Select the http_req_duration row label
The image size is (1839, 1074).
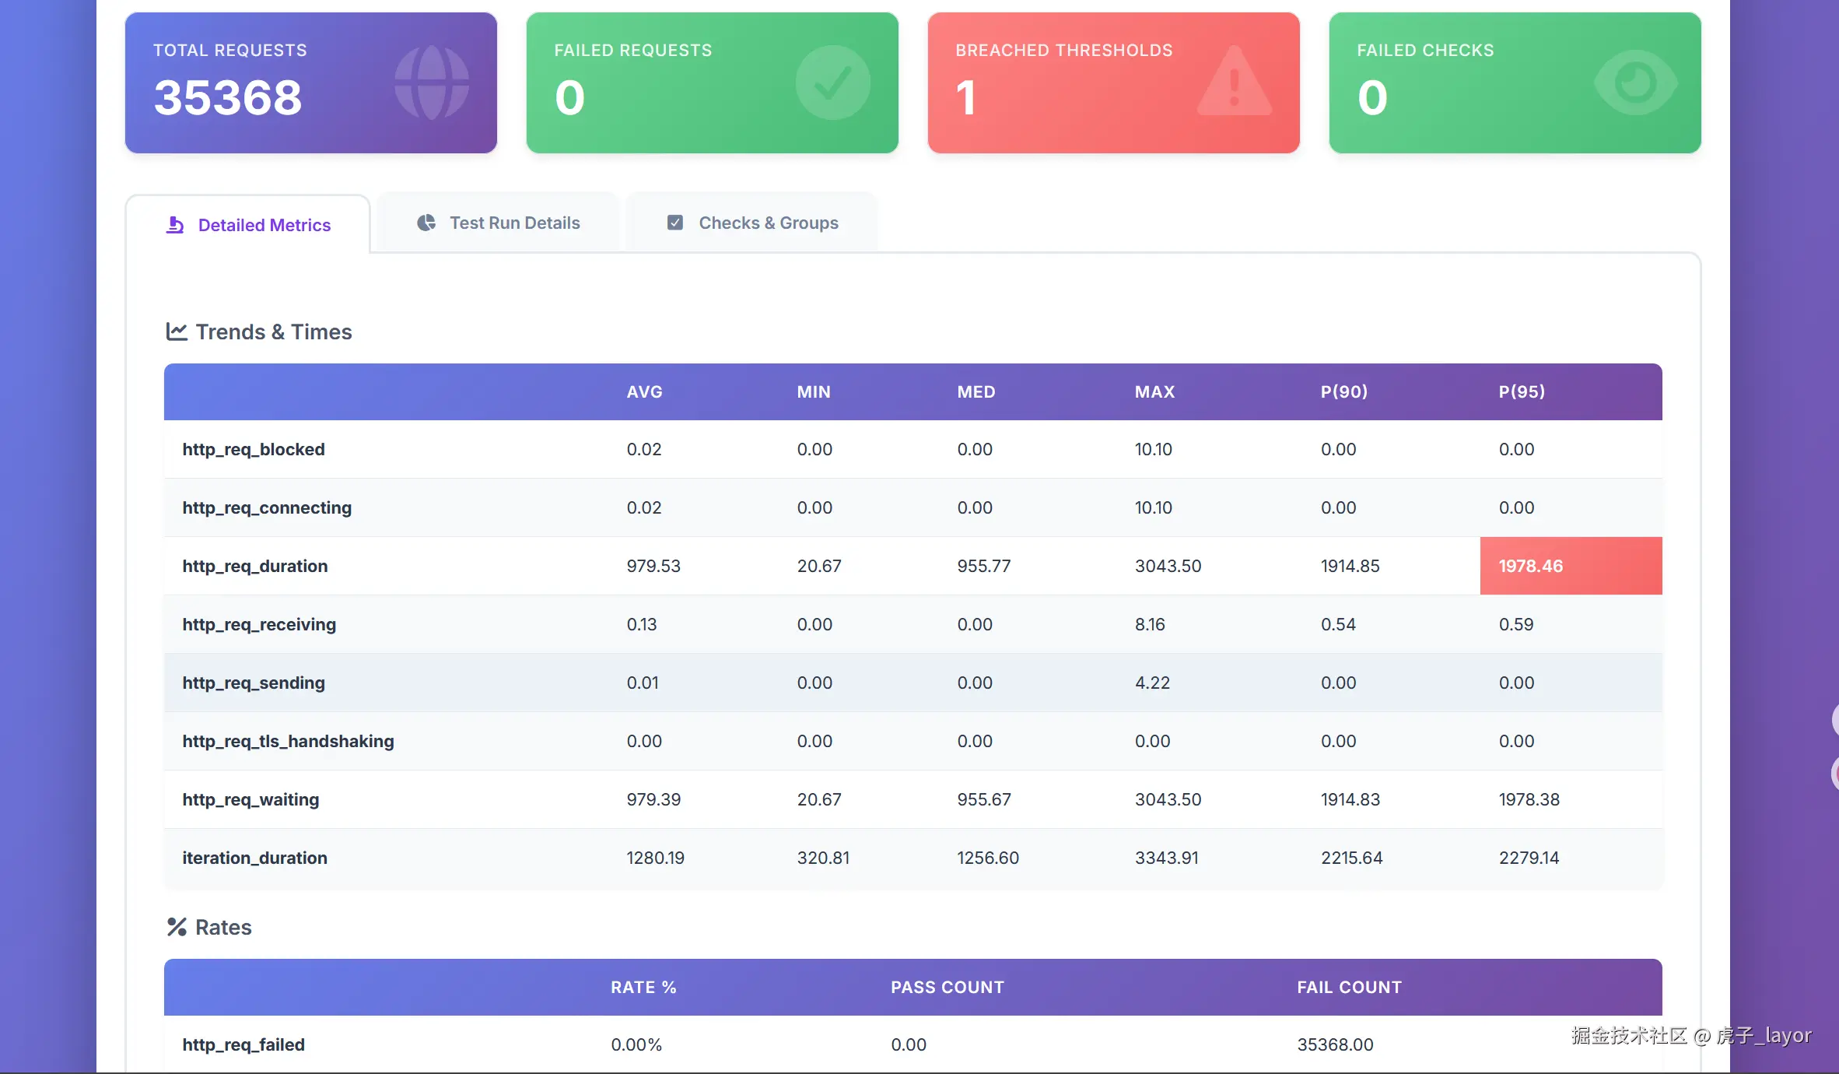[x=254, y=566]
